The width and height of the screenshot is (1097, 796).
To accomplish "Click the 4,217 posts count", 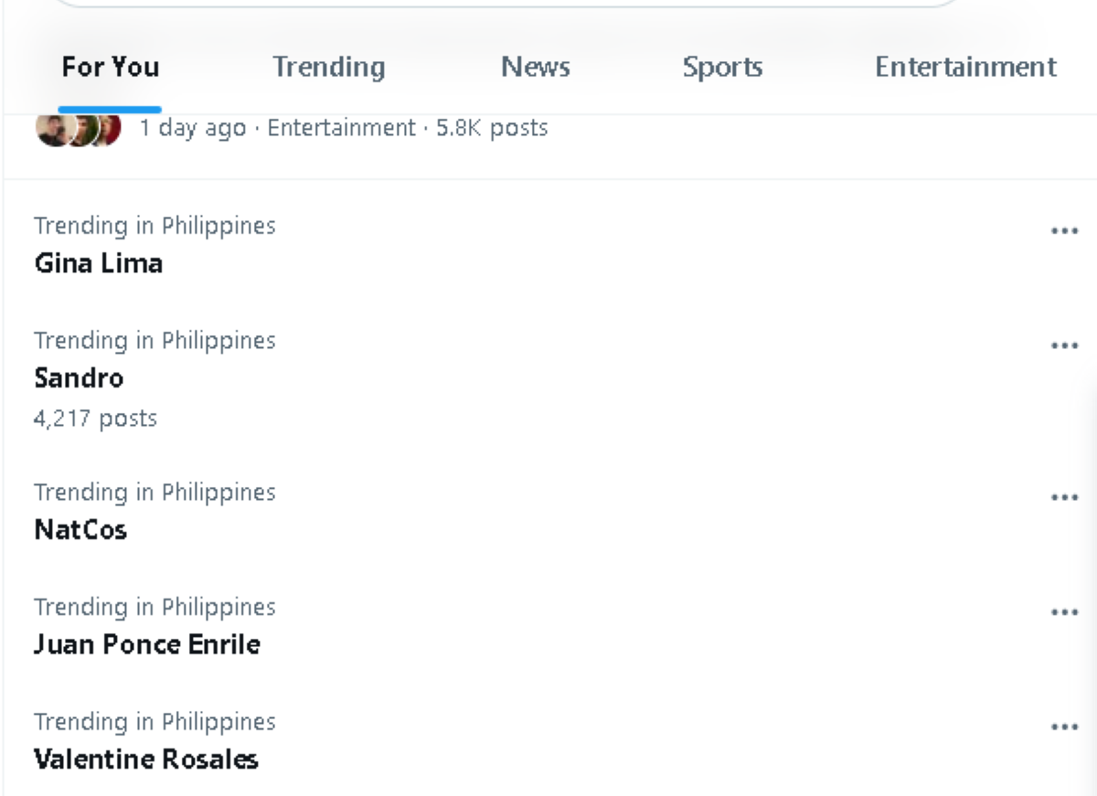I will (95, 419).
